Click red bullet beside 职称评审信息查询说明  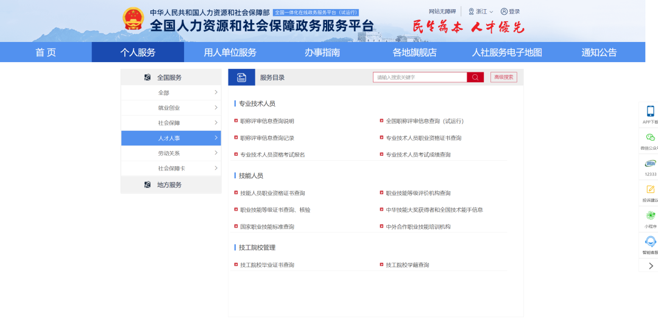click(x=236, y=121)
